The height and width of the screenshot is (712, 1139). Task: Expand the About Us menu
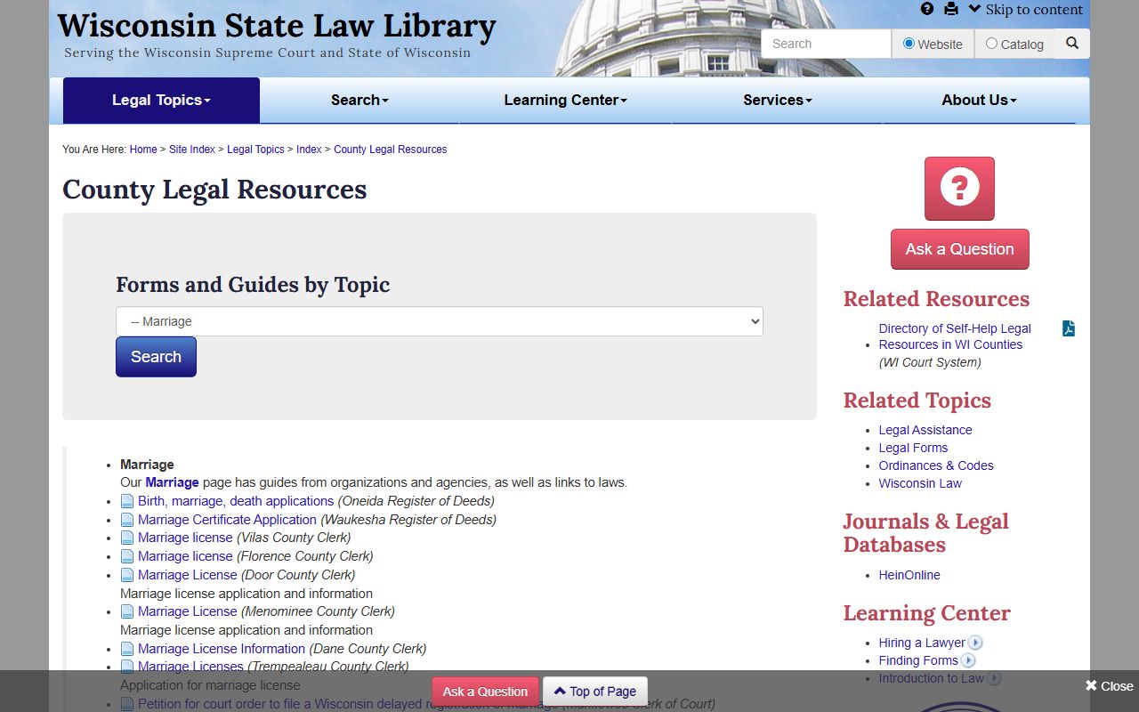[979, 101]
